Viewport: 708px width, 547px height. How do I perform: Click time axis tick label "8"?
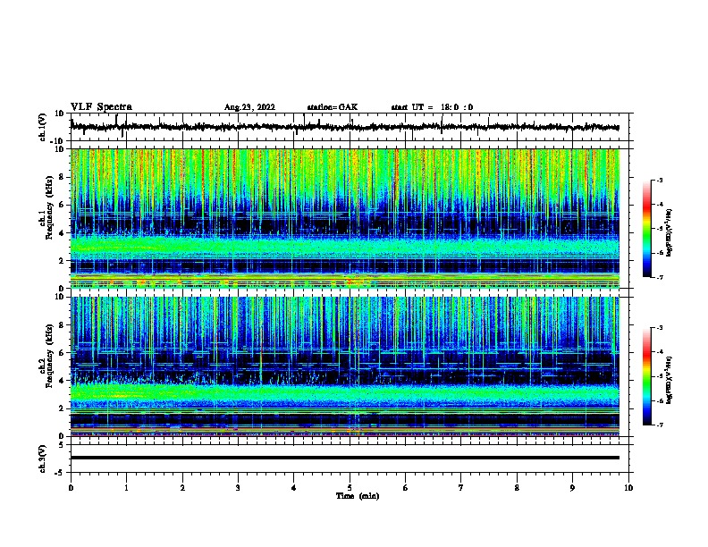pyautogui.click(x=517, y=488)
